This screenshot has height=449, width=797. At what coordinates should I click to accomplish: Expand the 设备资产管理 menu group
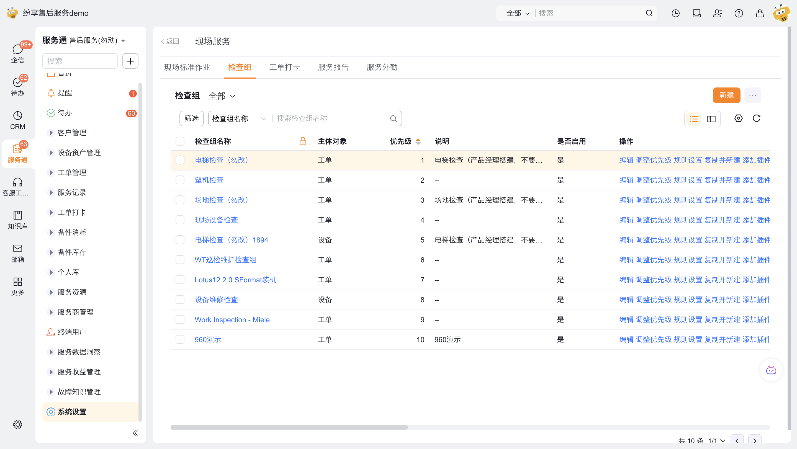(79, 153)
